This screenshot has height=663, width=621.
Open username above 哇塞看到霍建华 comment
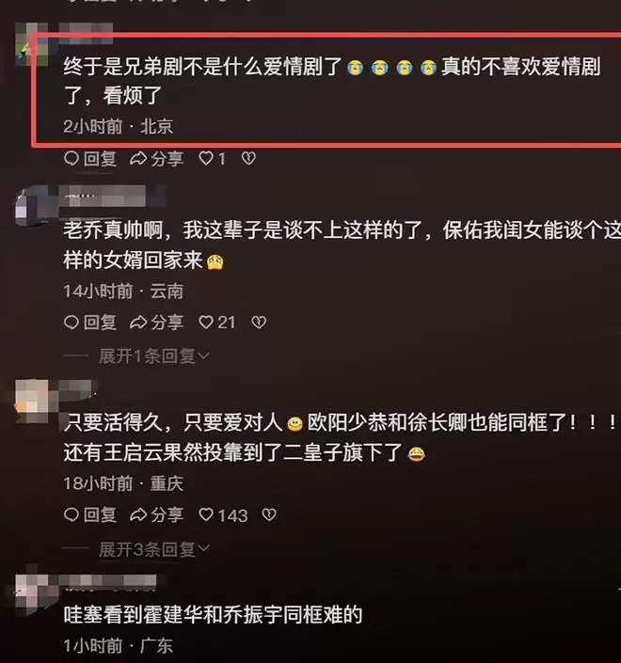coord(110,582)
